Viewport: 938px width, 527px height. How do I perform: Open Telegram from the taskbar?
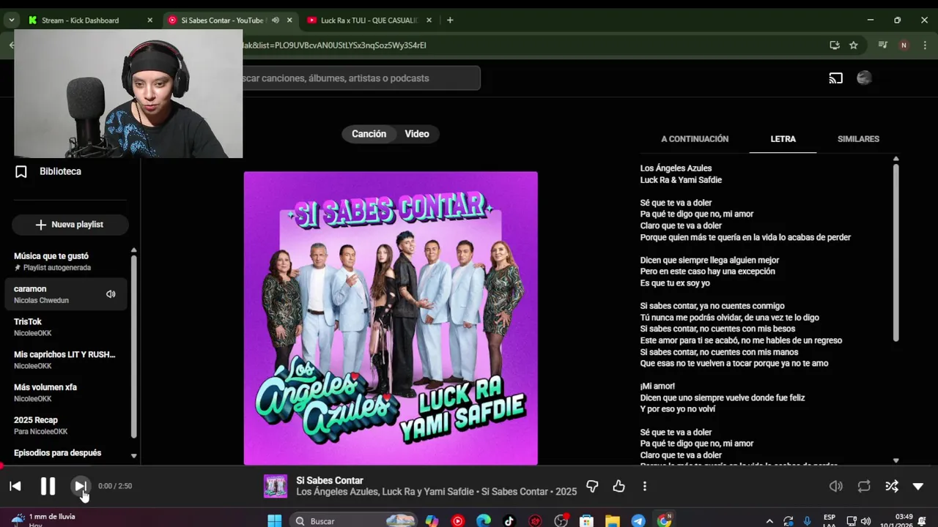tap(638, 521)
